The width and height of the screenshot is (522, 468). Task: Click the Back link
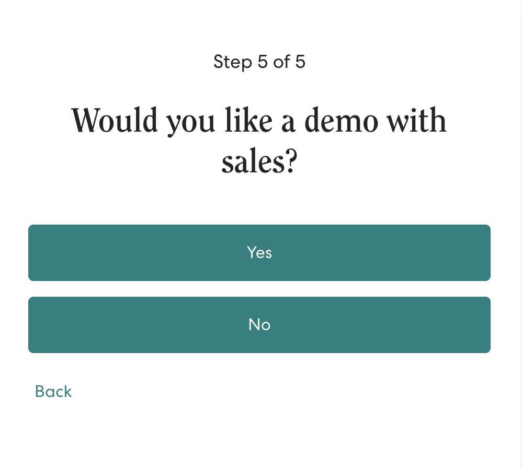[53, 391]
